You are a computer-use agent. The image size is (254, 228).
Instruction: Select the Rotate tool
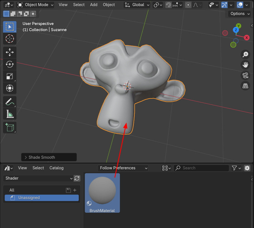coord(10,64)
